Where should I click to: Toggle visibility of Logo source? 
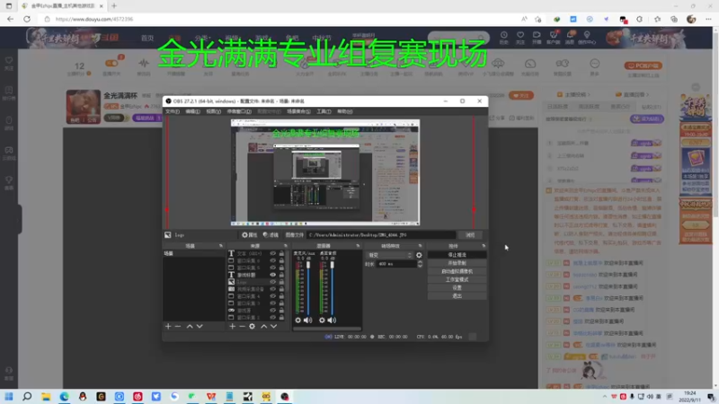273,282
